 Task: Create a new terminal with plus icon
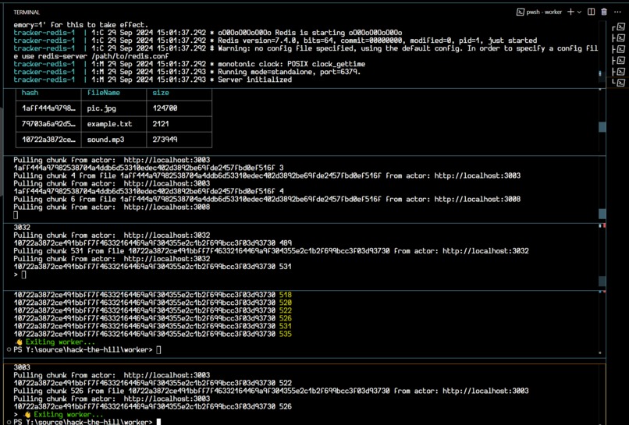[x=570, y=12]
